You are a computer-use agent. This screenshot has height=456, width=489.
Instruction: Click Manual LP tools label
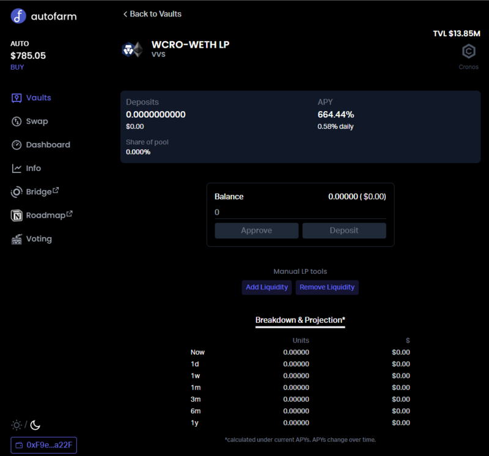(x=300, y=271)
